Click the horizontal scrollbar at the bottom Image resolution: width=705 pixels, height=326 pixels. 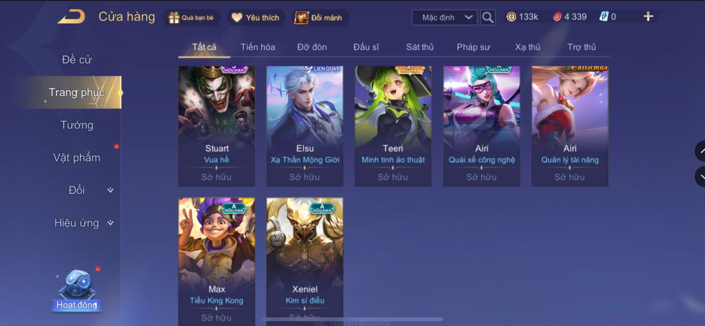[352, 319]
